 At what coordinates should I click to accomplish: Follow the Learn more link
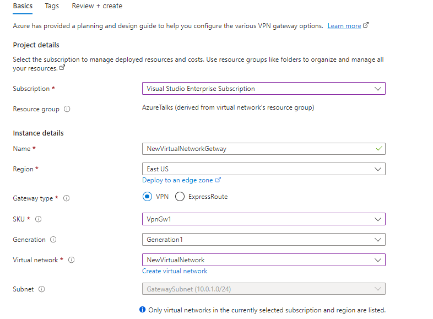point(344,26)
